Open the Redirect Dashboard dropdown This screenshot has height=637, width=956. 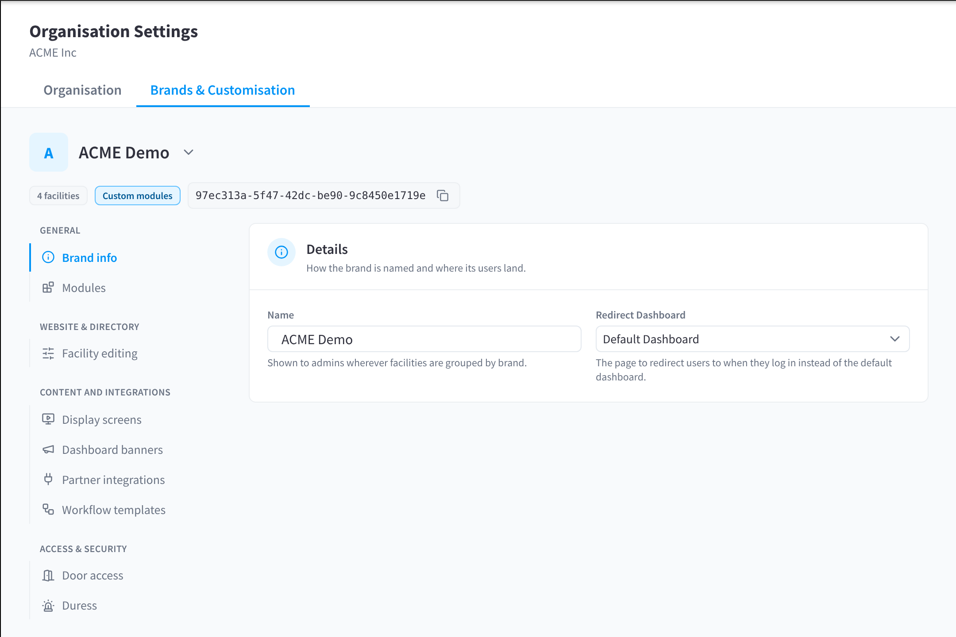(x=752, y=339)
